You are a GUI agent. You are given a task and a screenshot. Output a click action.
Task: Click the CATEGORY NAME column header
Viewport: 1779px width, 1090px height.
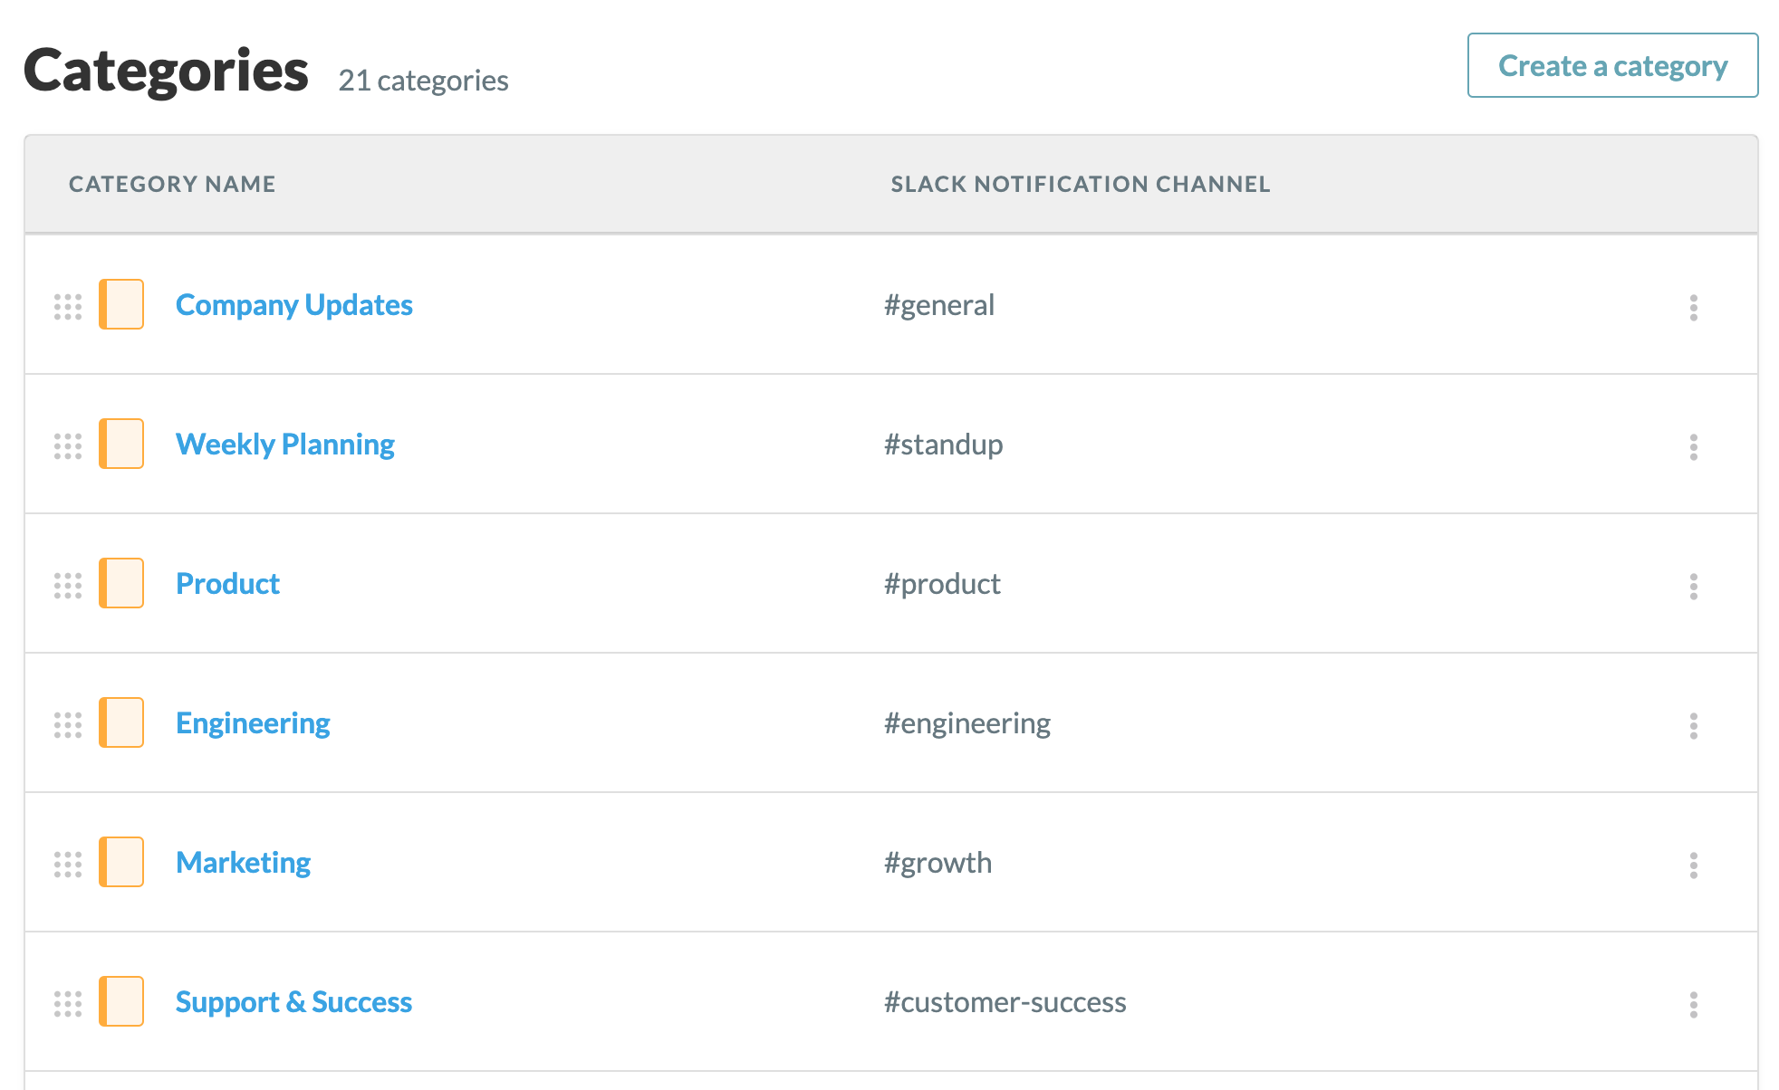click(172, 184)
